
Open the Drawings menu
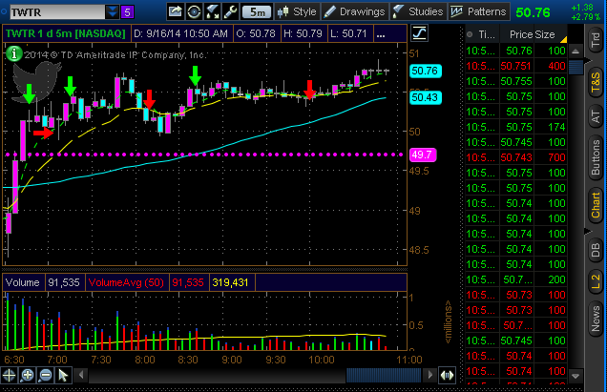click(354, 12)
